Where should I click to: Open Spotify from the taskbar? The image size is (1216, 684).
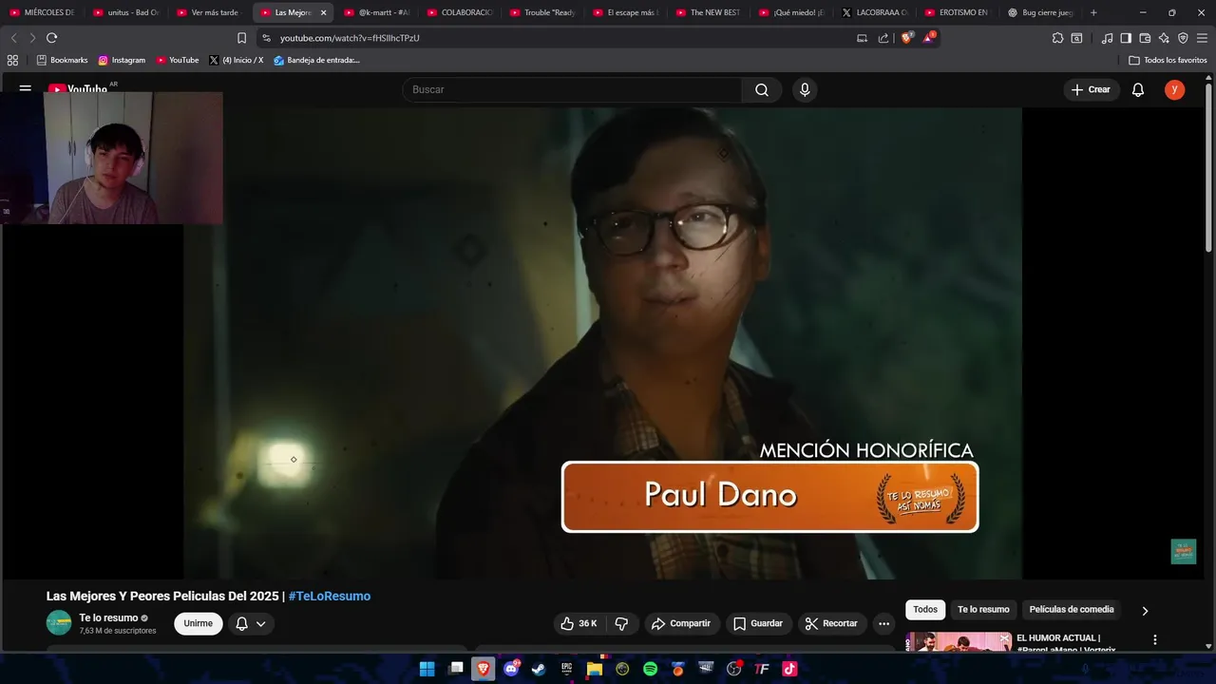pos(650,669)
